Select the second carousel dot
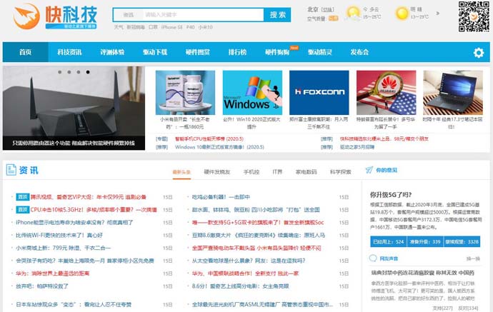Viewport: 493px width, 312px height. (69, 72)
